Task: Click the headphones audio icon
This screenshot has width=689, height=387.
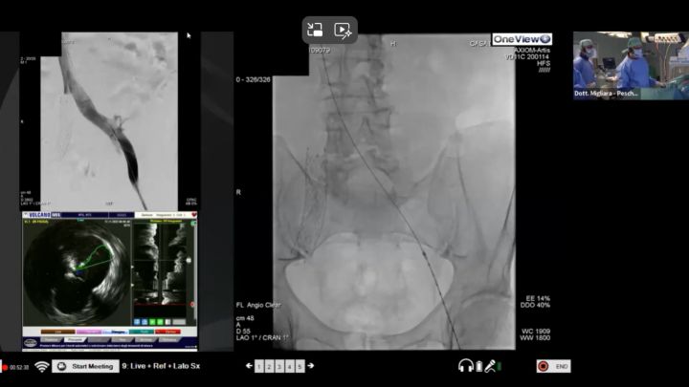Action: click(x=466, y=366)
